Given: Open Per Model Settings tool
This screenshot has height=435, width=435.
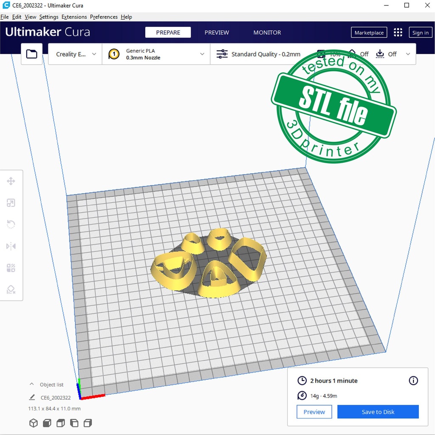Looking at the screenshot, I should pos(11,268).
